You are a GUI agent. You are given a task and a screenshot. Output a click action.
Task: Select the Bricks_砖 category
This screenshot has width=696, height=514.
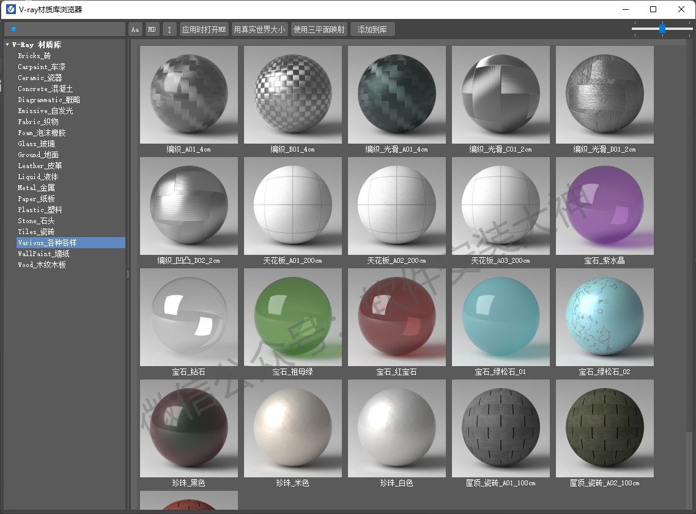click(x=34, y=56)
